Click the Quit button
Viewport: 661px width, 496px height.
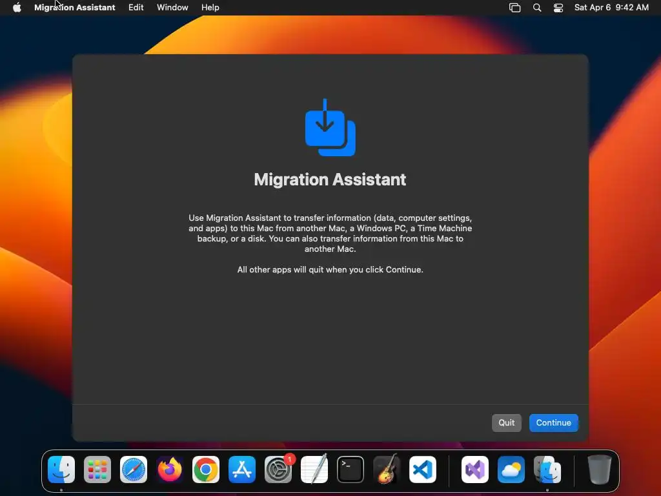point(506,422)
